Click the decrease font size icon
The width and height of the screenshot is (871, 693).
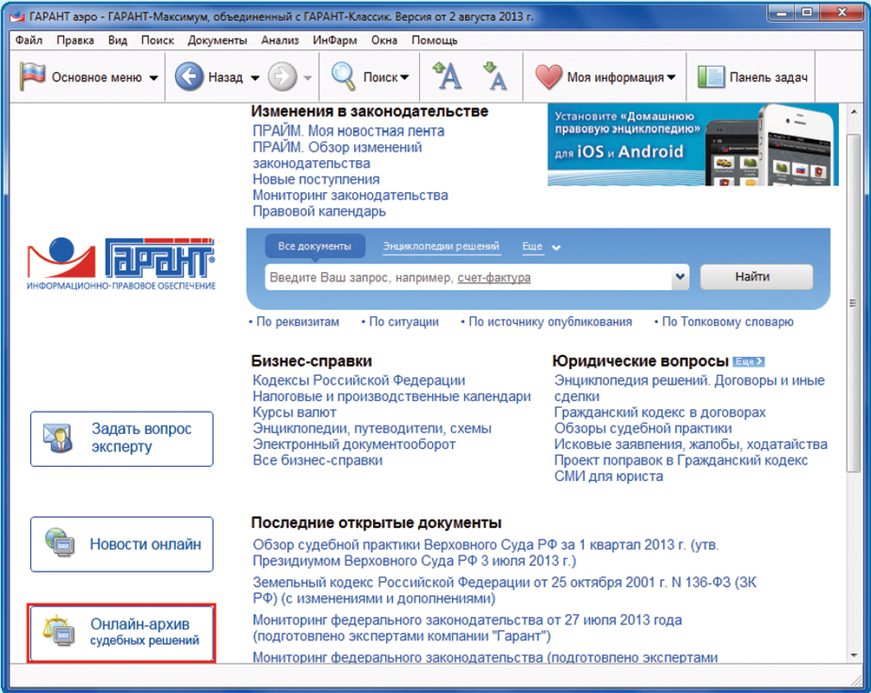(x=496, y=76)
